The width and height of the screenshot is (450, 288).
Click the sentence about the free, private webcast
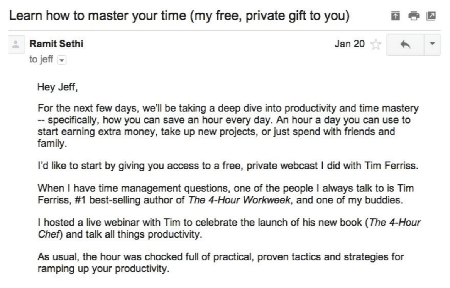(228, 166)
